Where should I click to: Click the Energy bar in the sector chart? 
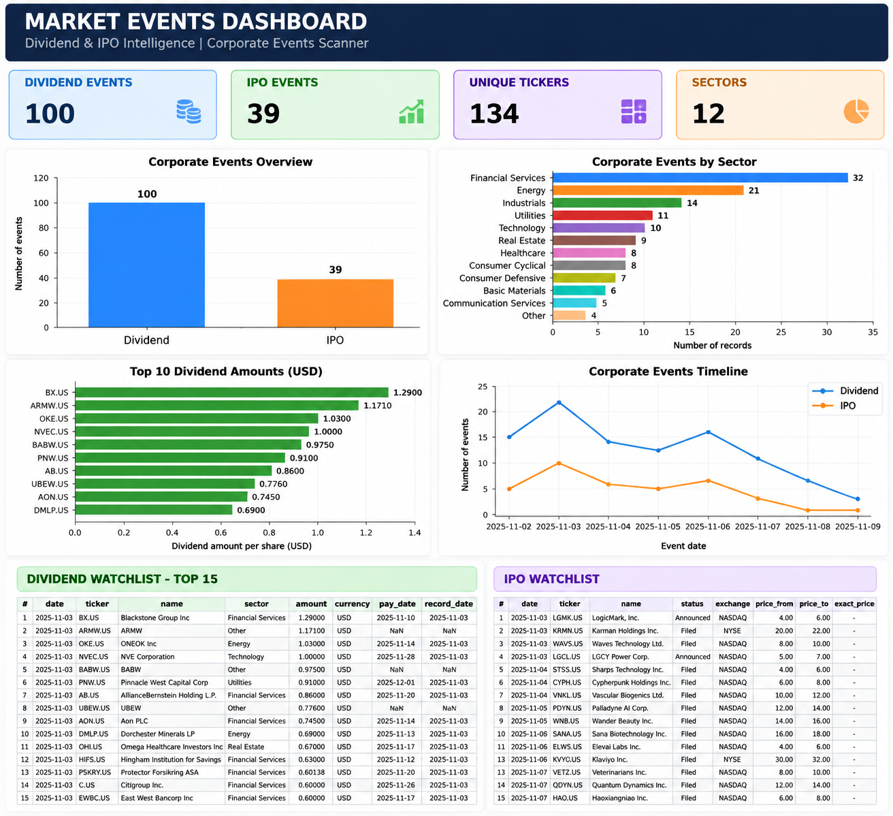coord(648,191)
